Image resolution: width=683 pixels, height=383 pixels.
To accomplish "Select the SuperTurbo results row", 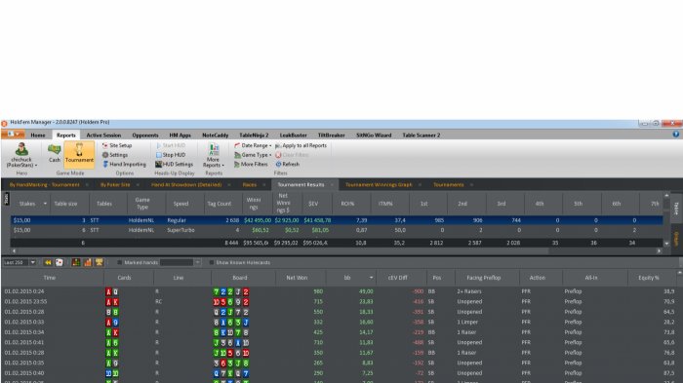I will pyautogui.click(x=337, y=230).
